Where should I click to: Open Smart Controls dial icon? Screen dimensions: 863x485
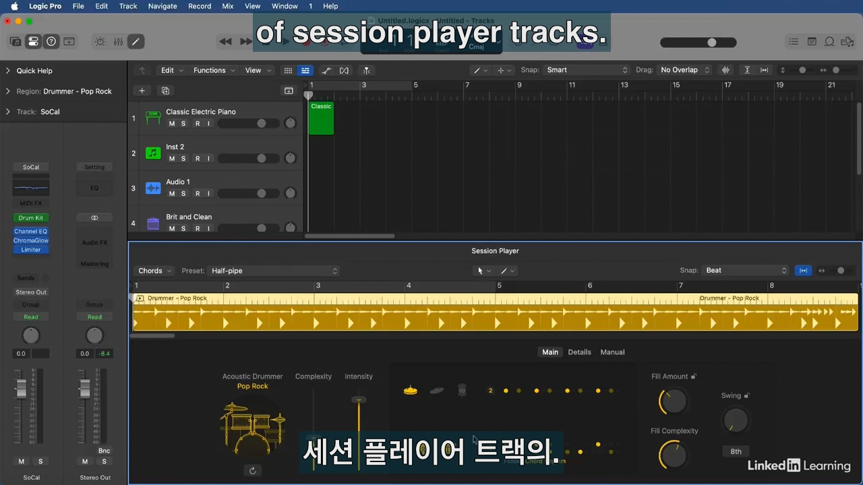coord(100,42)
